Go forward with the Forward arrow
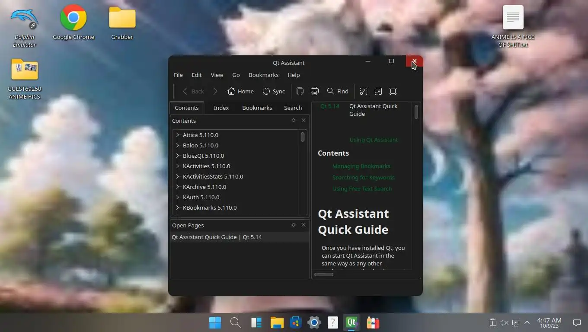Screen dimensions: 588x332 coord(215,91)
